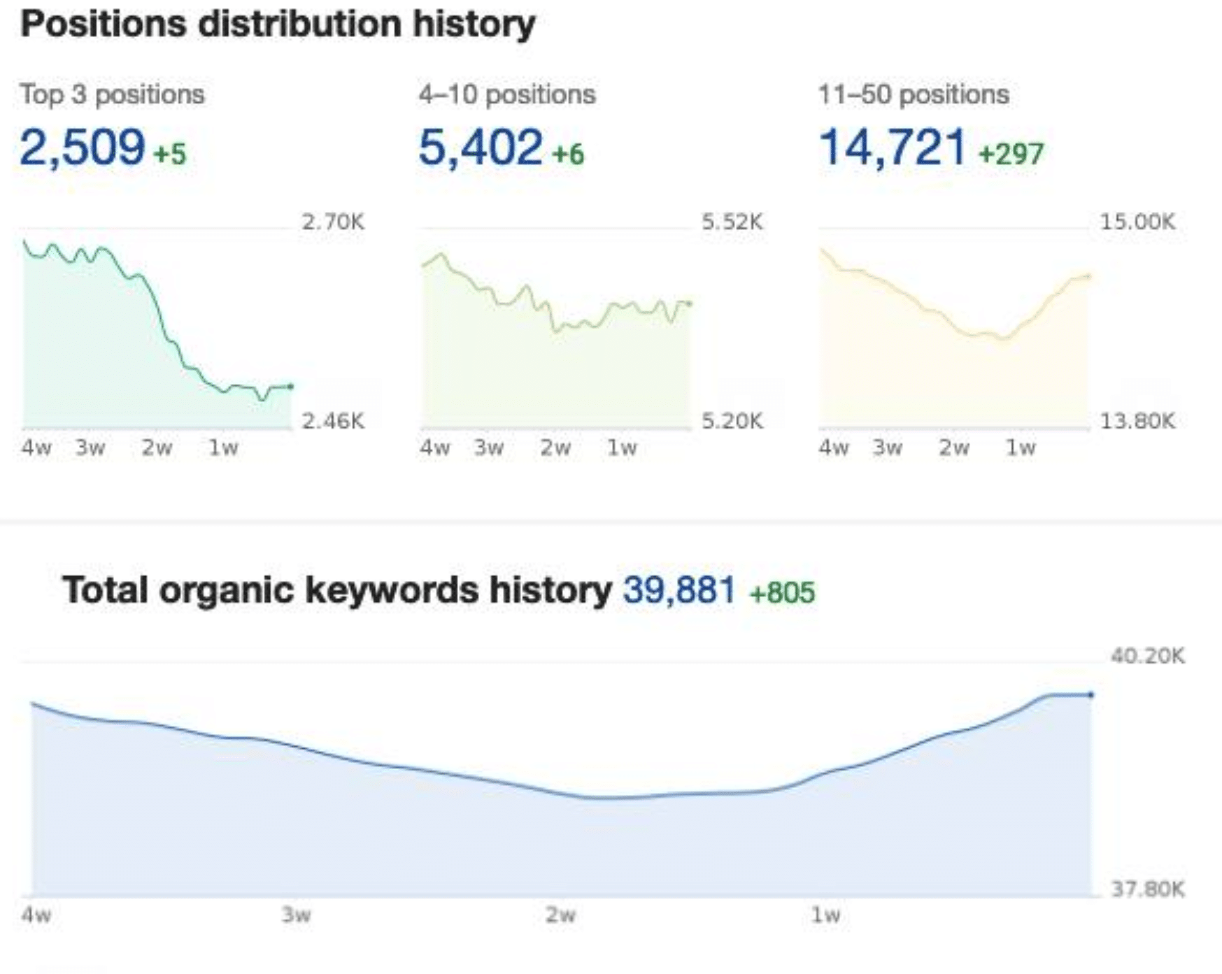Click the 40.20K axis label
Image resolution: width=1222 pixels, height=974 pixels.
1147,656
